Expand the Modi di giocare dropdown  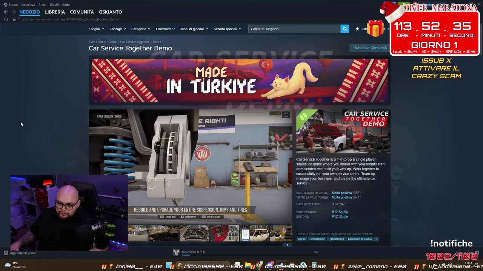(x=194, y=29)
